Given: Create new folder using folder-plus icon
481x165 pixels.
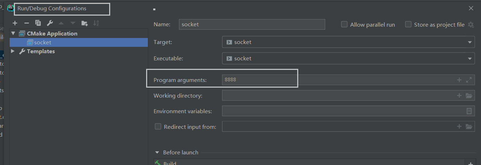Looking at the screenshot, I should 84,23.
